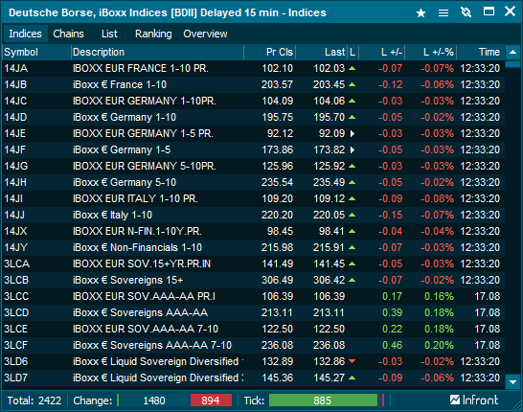Viewport: 523px width, 412px height.
Task: Sort by the Pr Cls column header
Action: point(270,52)
